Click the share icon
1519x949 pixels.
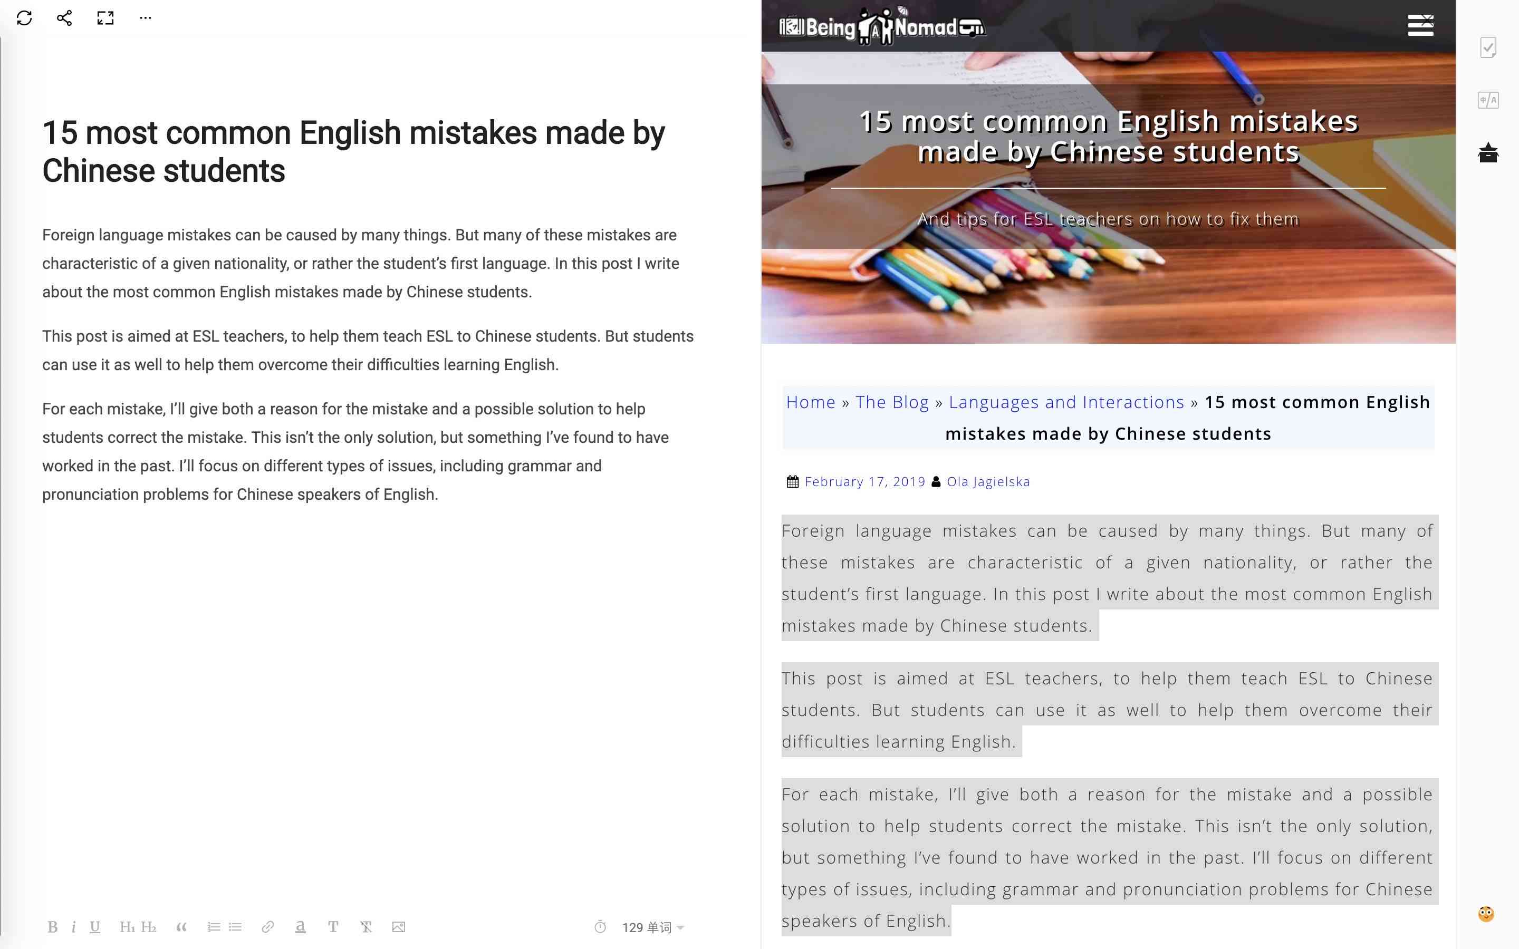[62, 18]
